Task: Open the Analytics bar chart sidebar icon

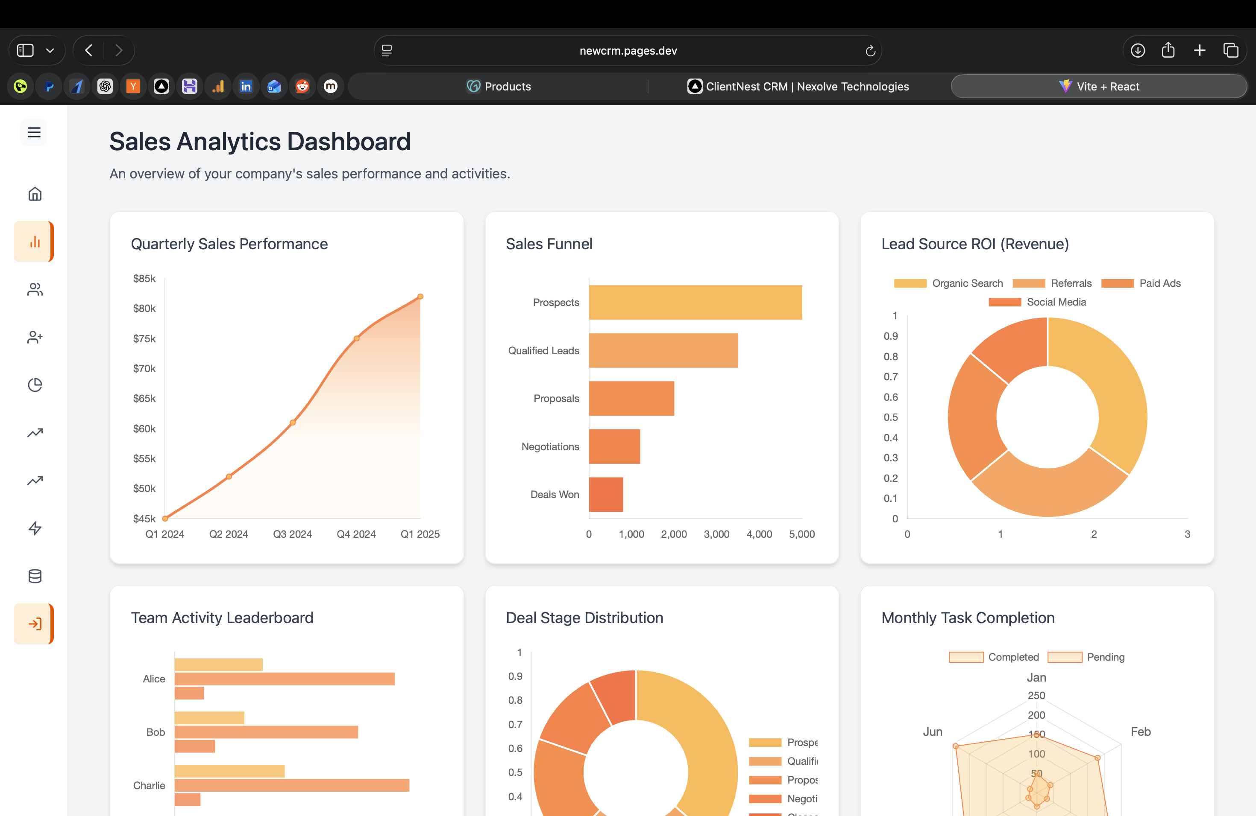Action: coord(34,242)
